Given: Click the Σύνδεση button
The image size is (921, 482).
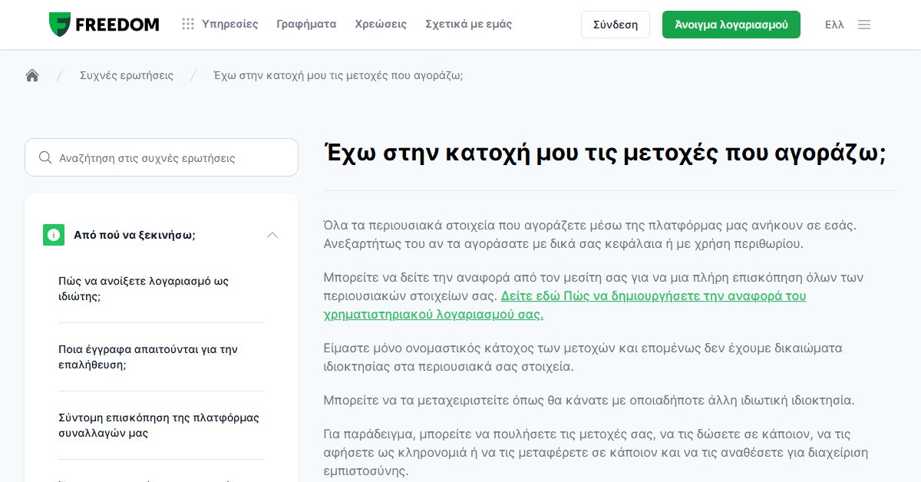Looking at the screenshot, I should coord(616,25).
